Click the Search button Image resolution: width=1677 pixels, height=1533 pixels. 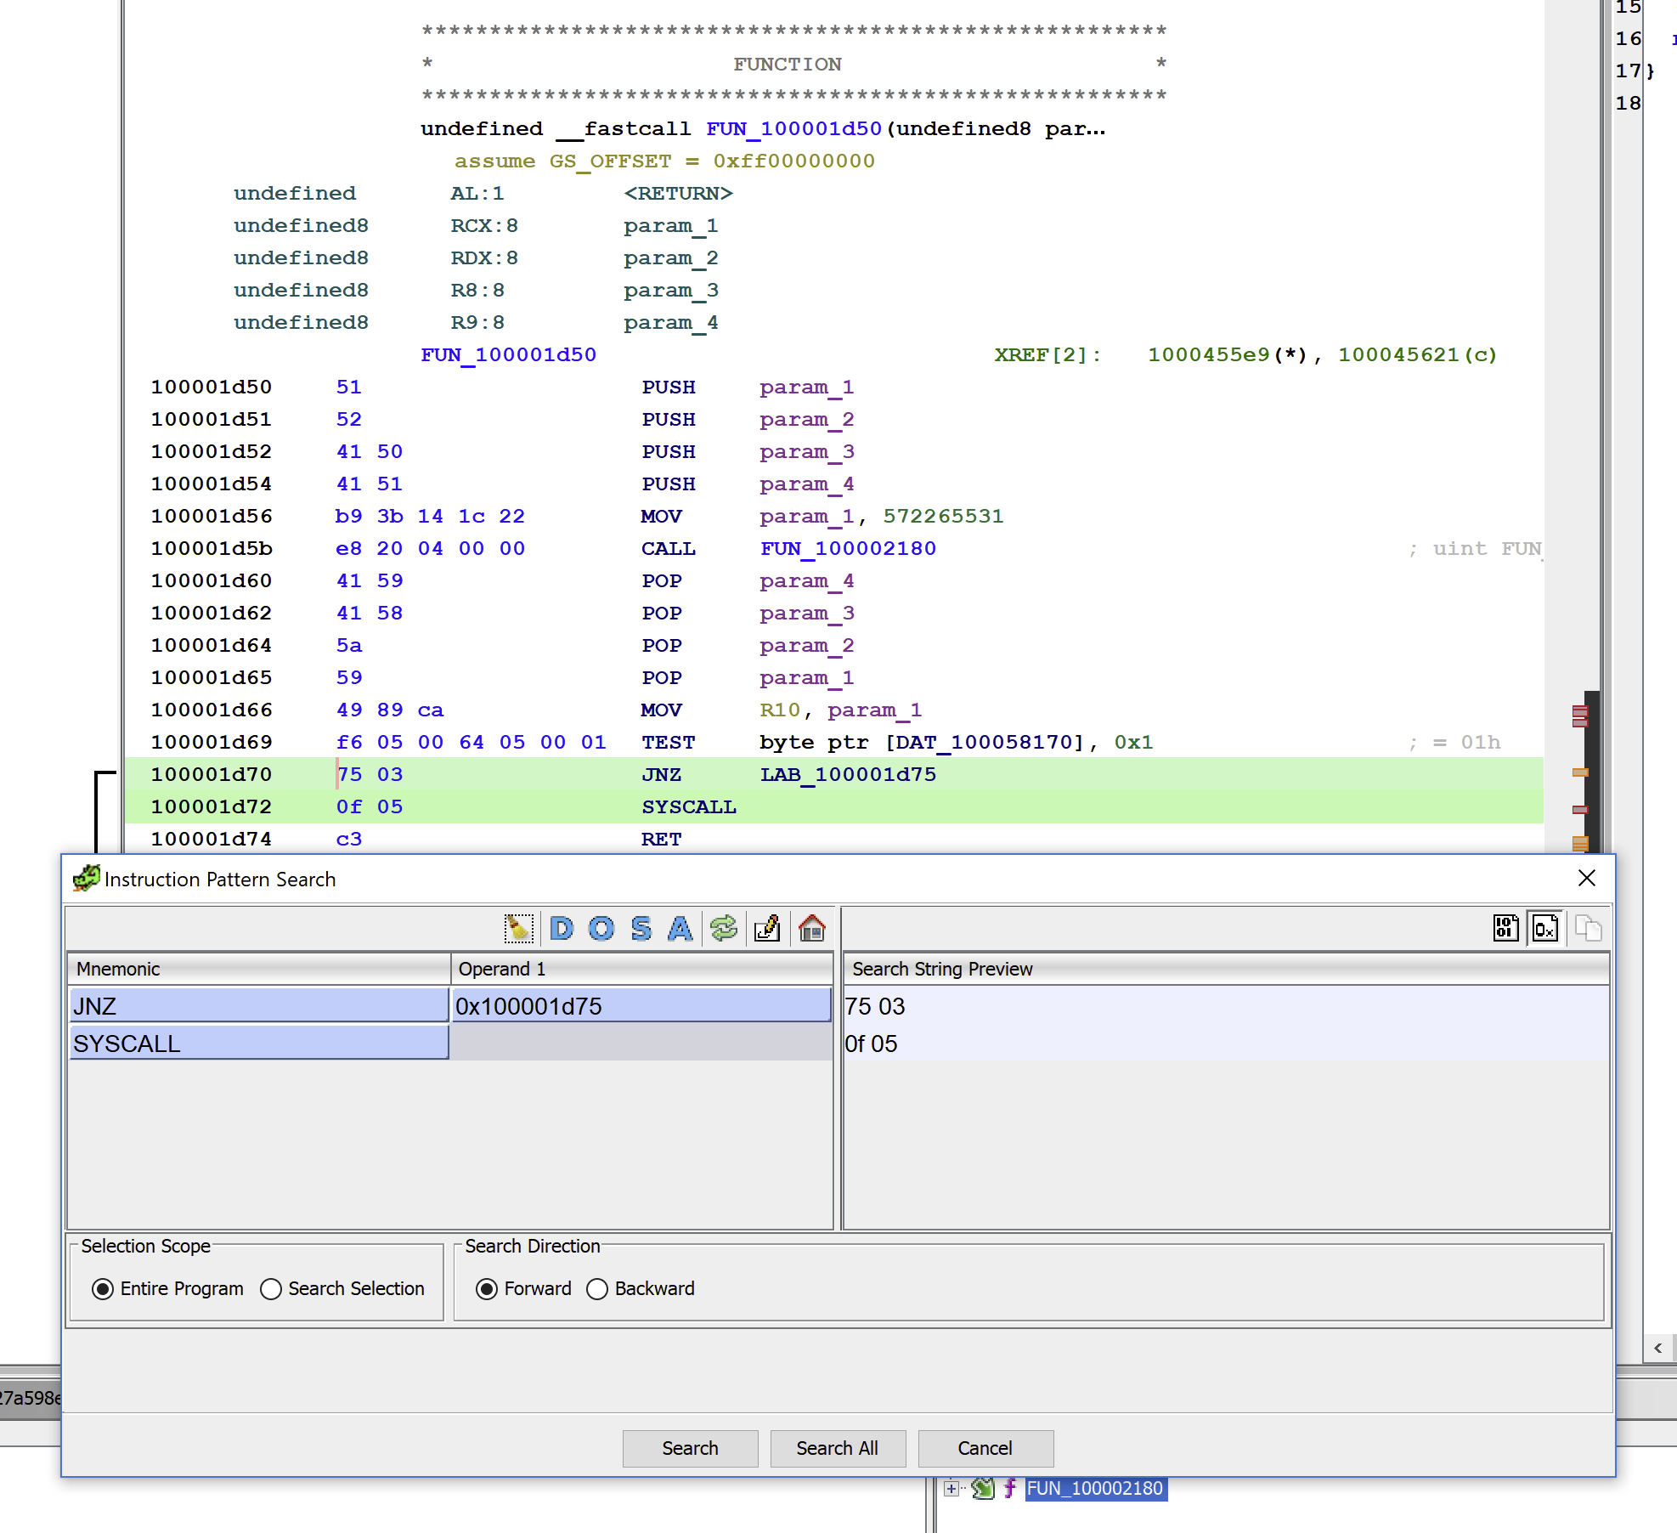690,1448
